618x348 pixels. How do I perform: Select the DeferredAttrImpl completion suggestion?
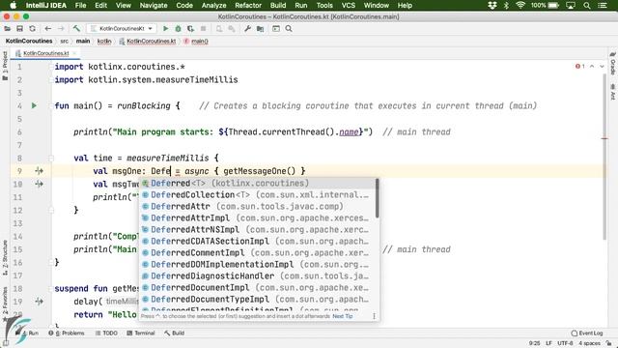click(257, 217)
